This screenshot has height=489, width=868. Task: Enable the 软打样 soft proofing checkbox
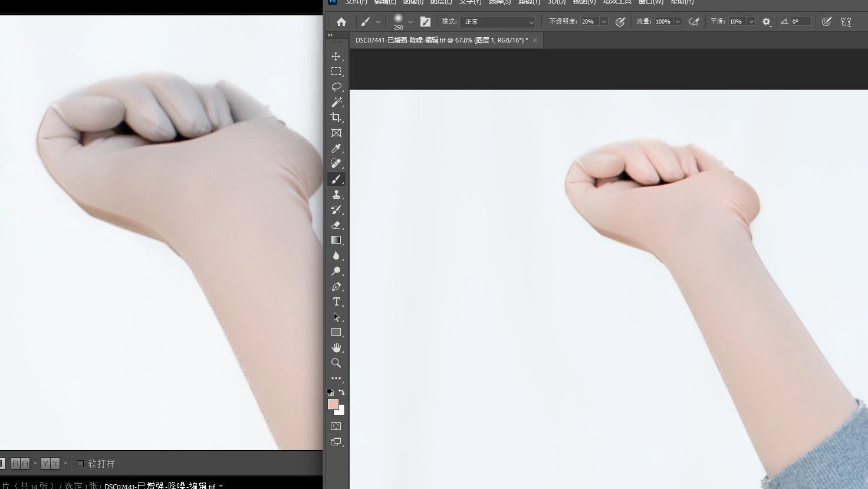point(80,464)
